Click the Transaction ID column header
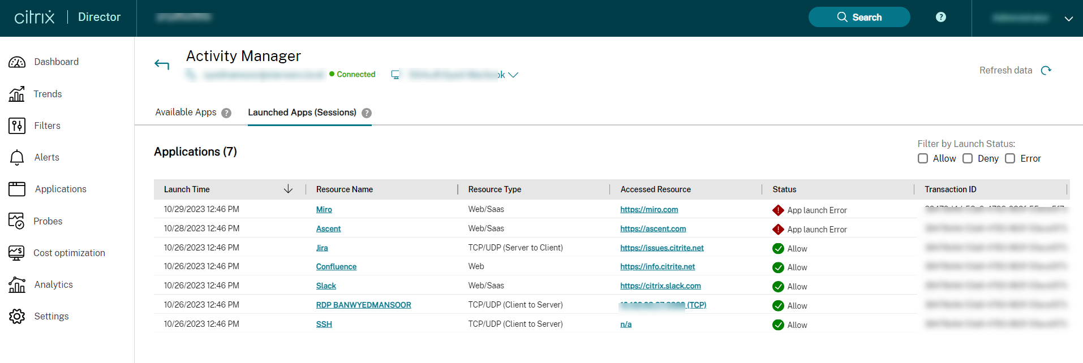Image resolution: width=1083 pixels, height=363 pixels. point(950,189)
